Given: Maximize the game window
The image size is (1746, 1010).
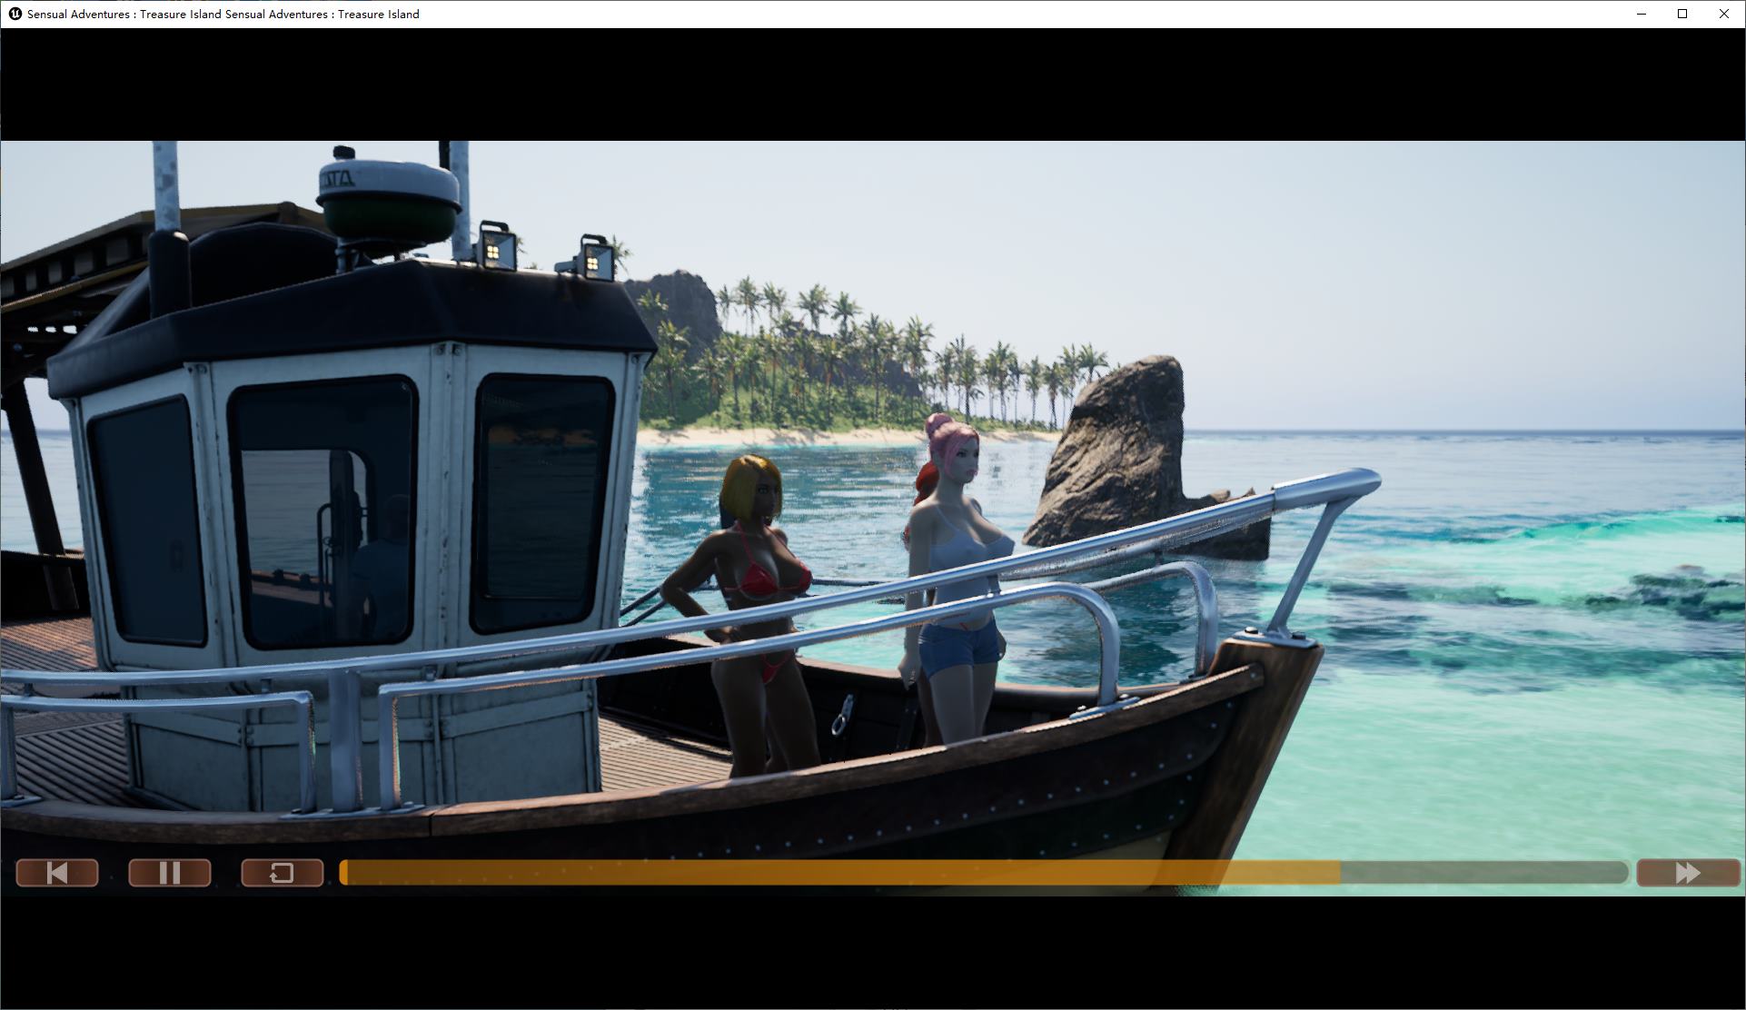Looking at the screenshot, I should [x=1682, y=14].
